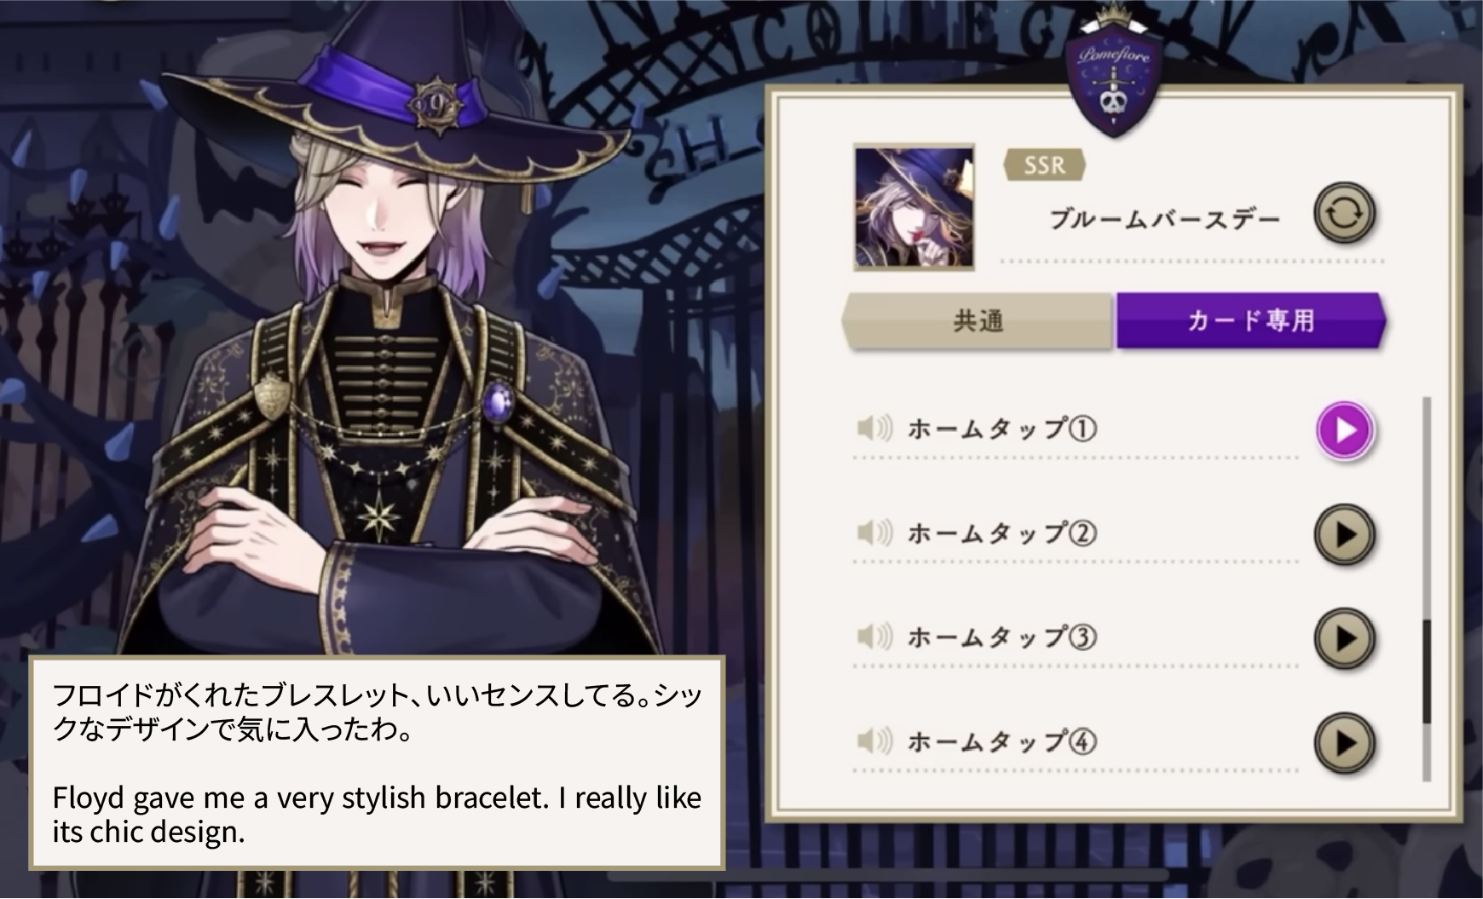The height and width of the screenshot is (899, 1483).
Task: Click the SSR rarity badge
Action: (x=1044, y=164)
